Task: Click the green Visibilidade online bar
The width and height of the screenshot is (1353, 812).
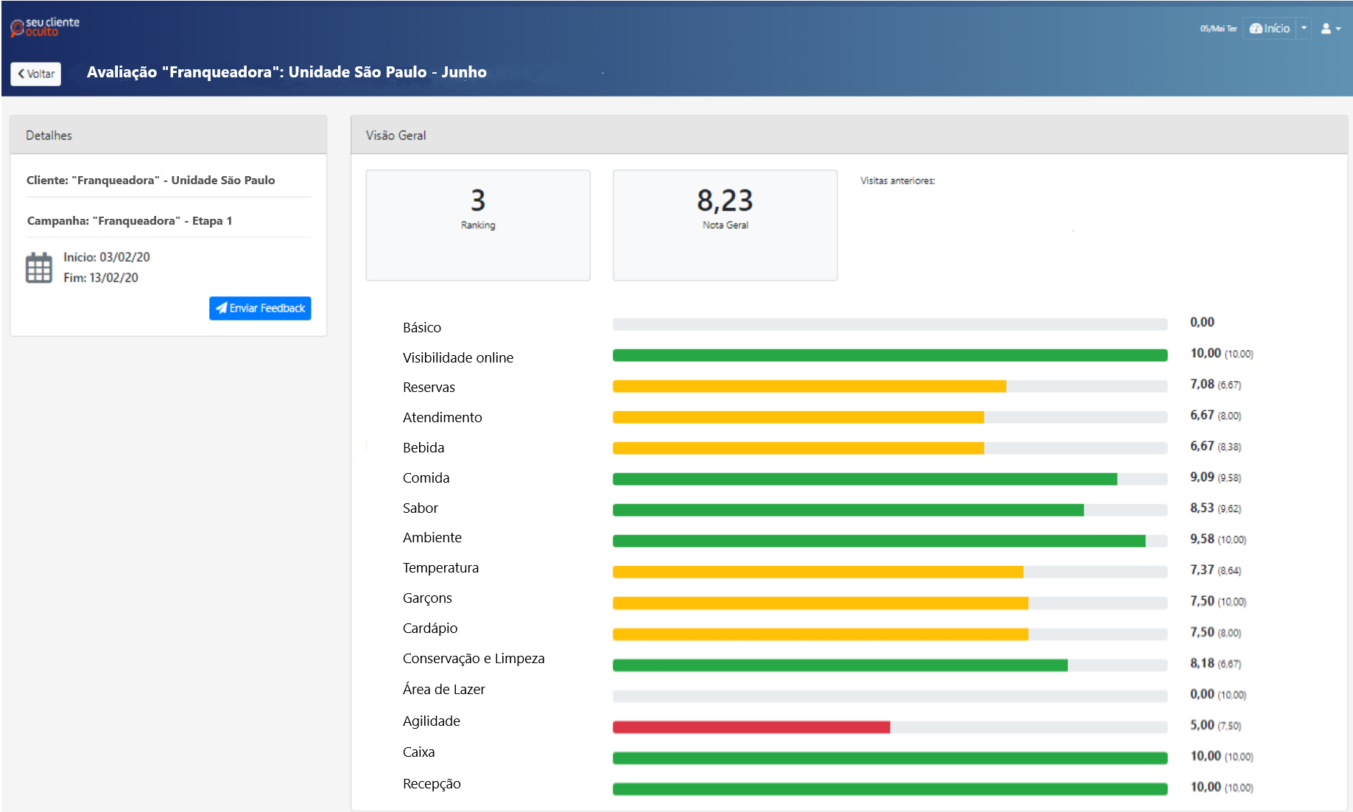Action: [x=890, y=356]
